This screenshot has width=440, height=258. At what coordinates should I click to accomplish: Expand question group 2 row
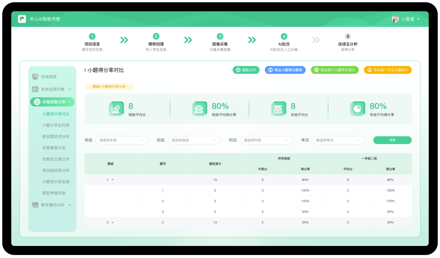112,222
